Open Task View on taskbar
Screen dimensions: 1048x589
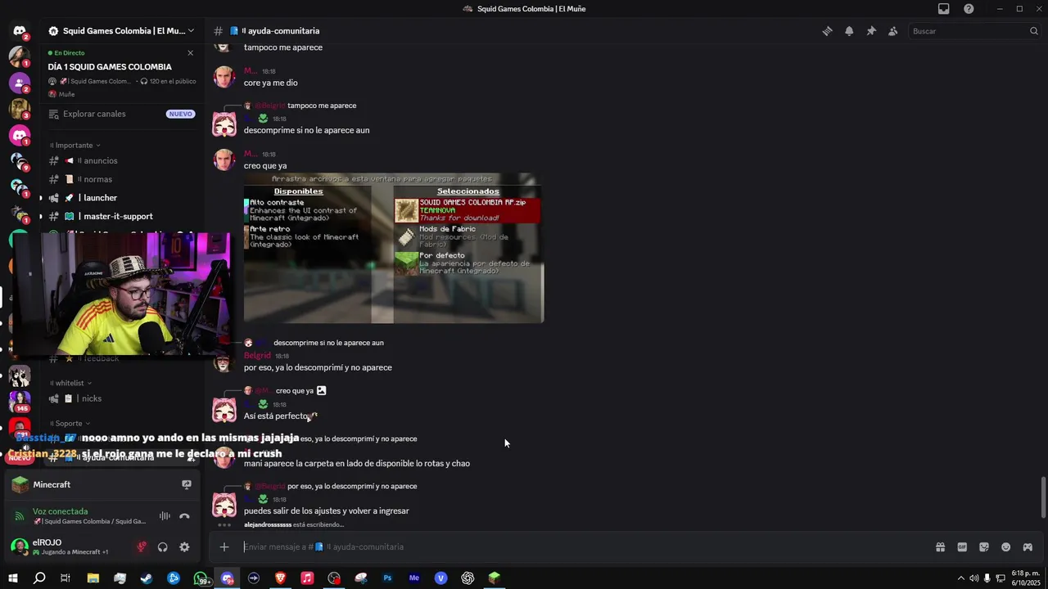click(x=65, y=578)
